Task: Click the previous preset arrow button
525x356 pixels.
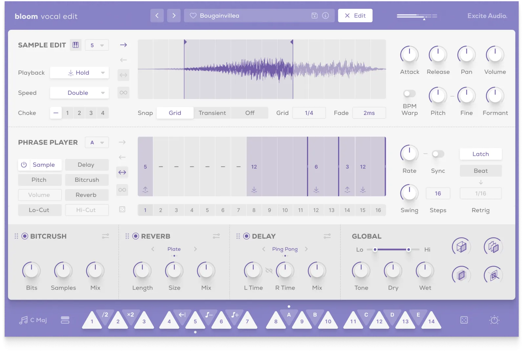Action: pyautogui.click(x=157, y=15)
